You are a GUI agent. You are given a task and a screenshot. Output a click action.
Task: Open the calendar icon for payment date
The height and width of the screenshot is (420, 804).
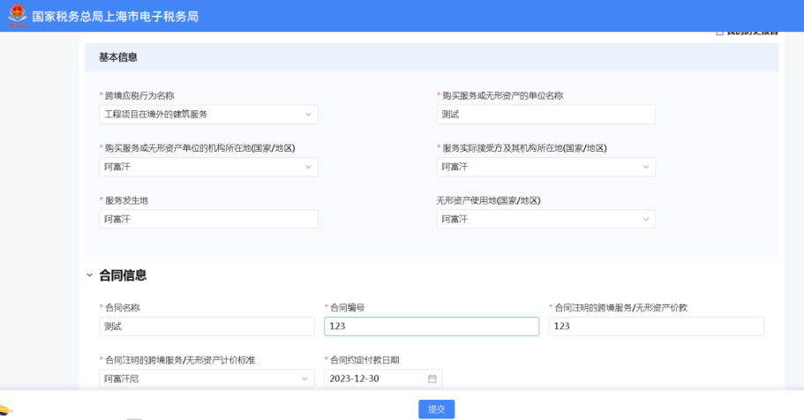432,379
